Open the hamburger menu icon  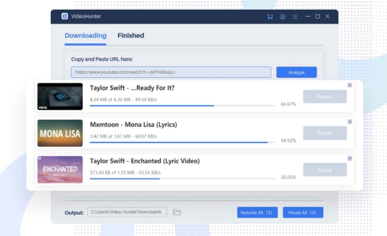[x=295, y=17]
